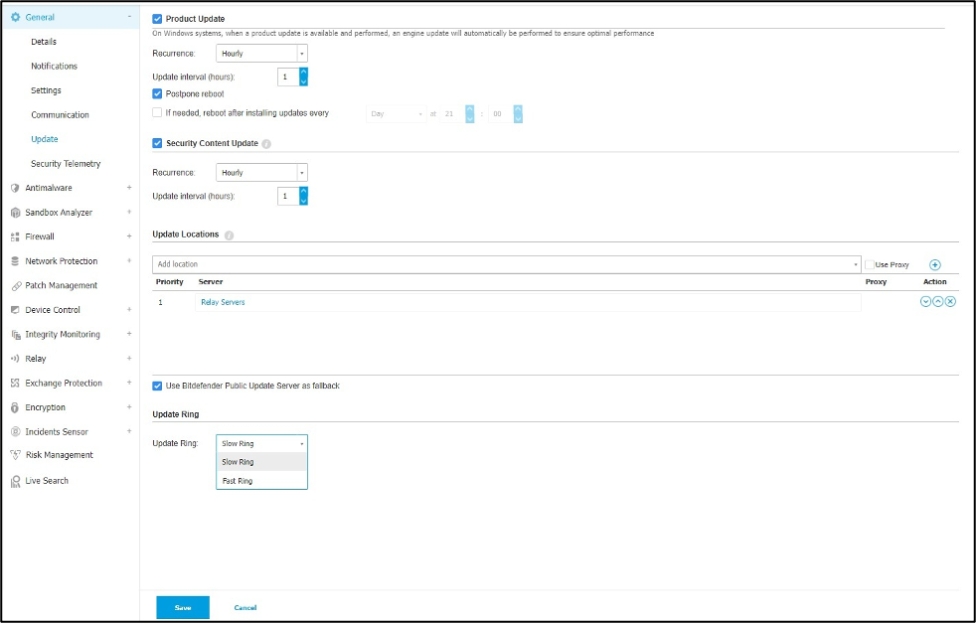Save the policy changes
The width and height of the screenshot is (976, 624).
coord(183,607)
